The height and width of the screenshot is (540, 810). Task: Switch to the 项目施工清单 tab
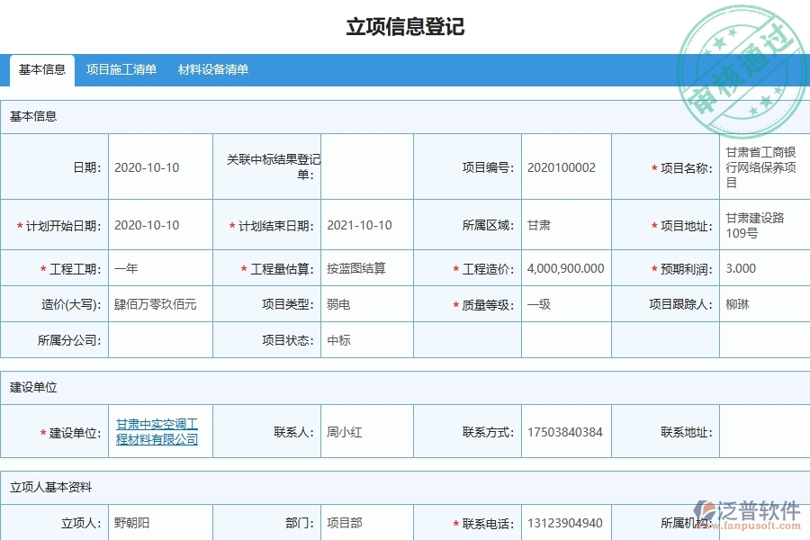[121, 68]
